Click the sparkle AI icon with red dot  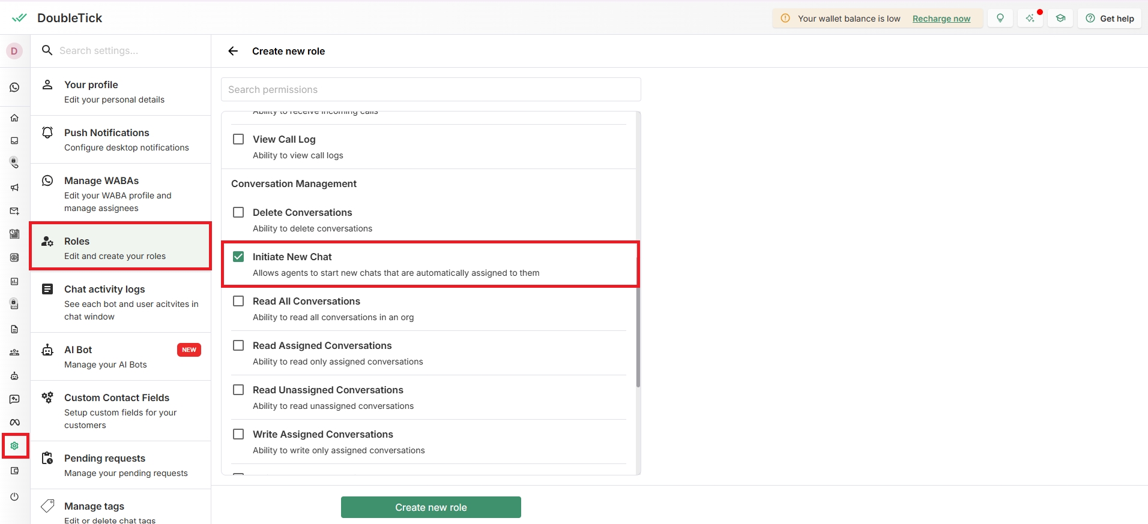pyautogui.click(x=1030, y=18)
